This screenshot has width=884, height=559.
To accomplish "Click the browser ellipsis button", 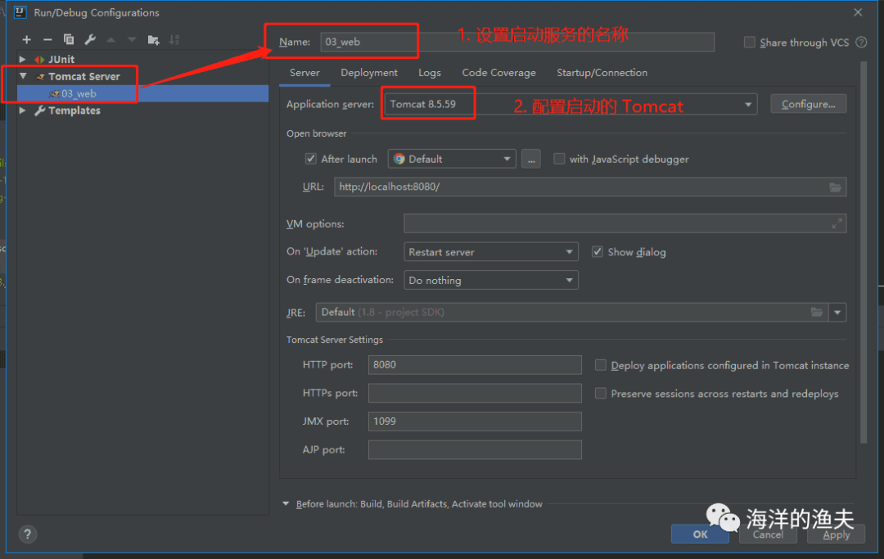I will coord(531,159).
